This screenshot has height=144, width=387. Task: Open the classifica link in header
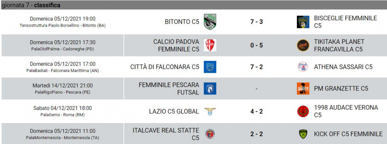point(47,5)
